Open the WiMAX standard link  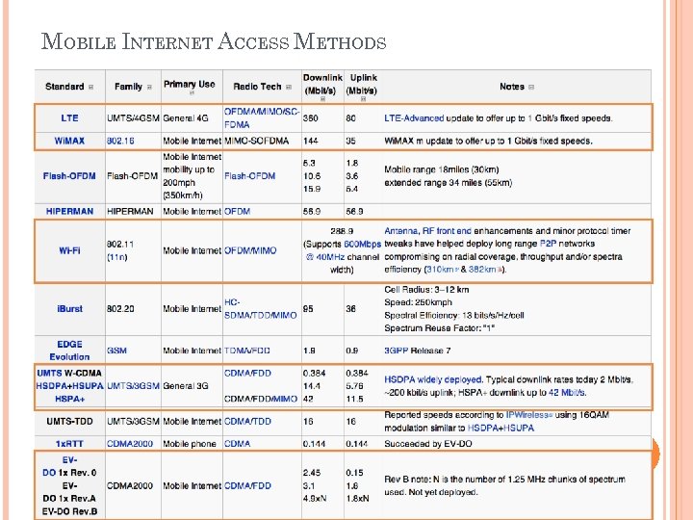(69, 141)
